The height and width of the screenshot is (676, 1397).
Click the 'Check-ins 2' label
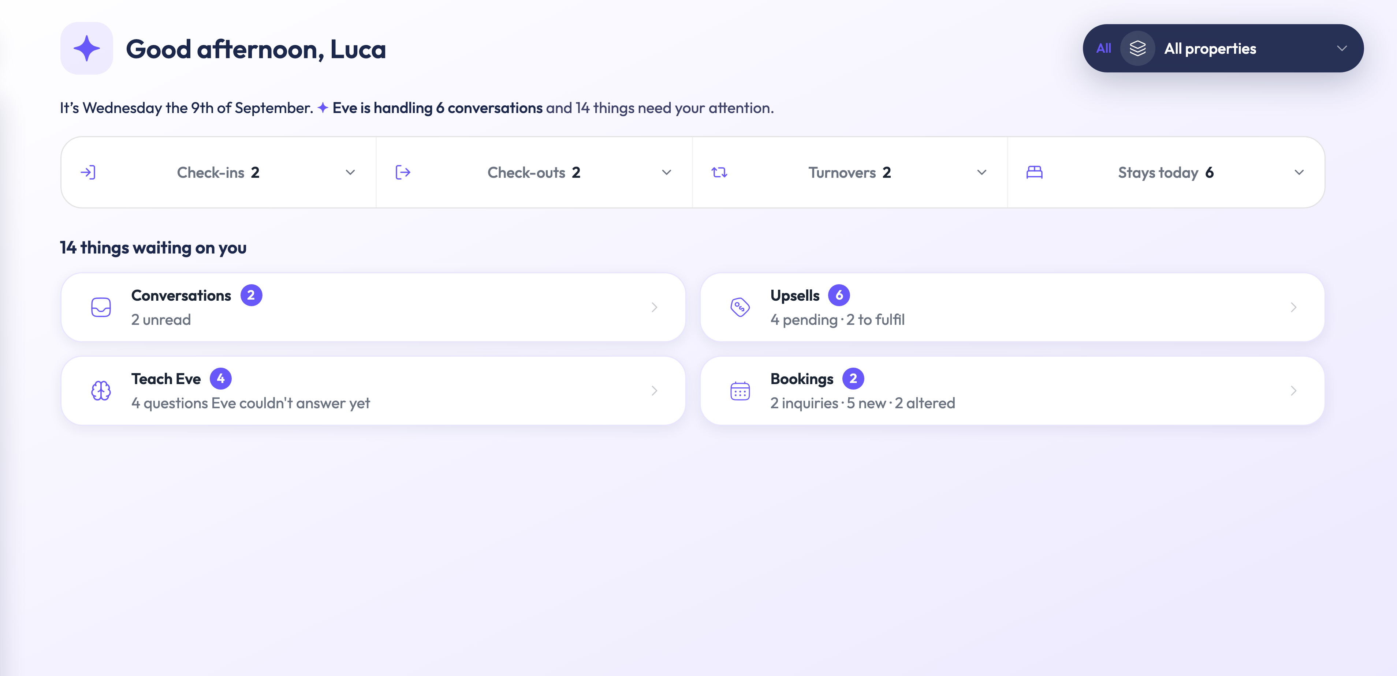(218, 172)
